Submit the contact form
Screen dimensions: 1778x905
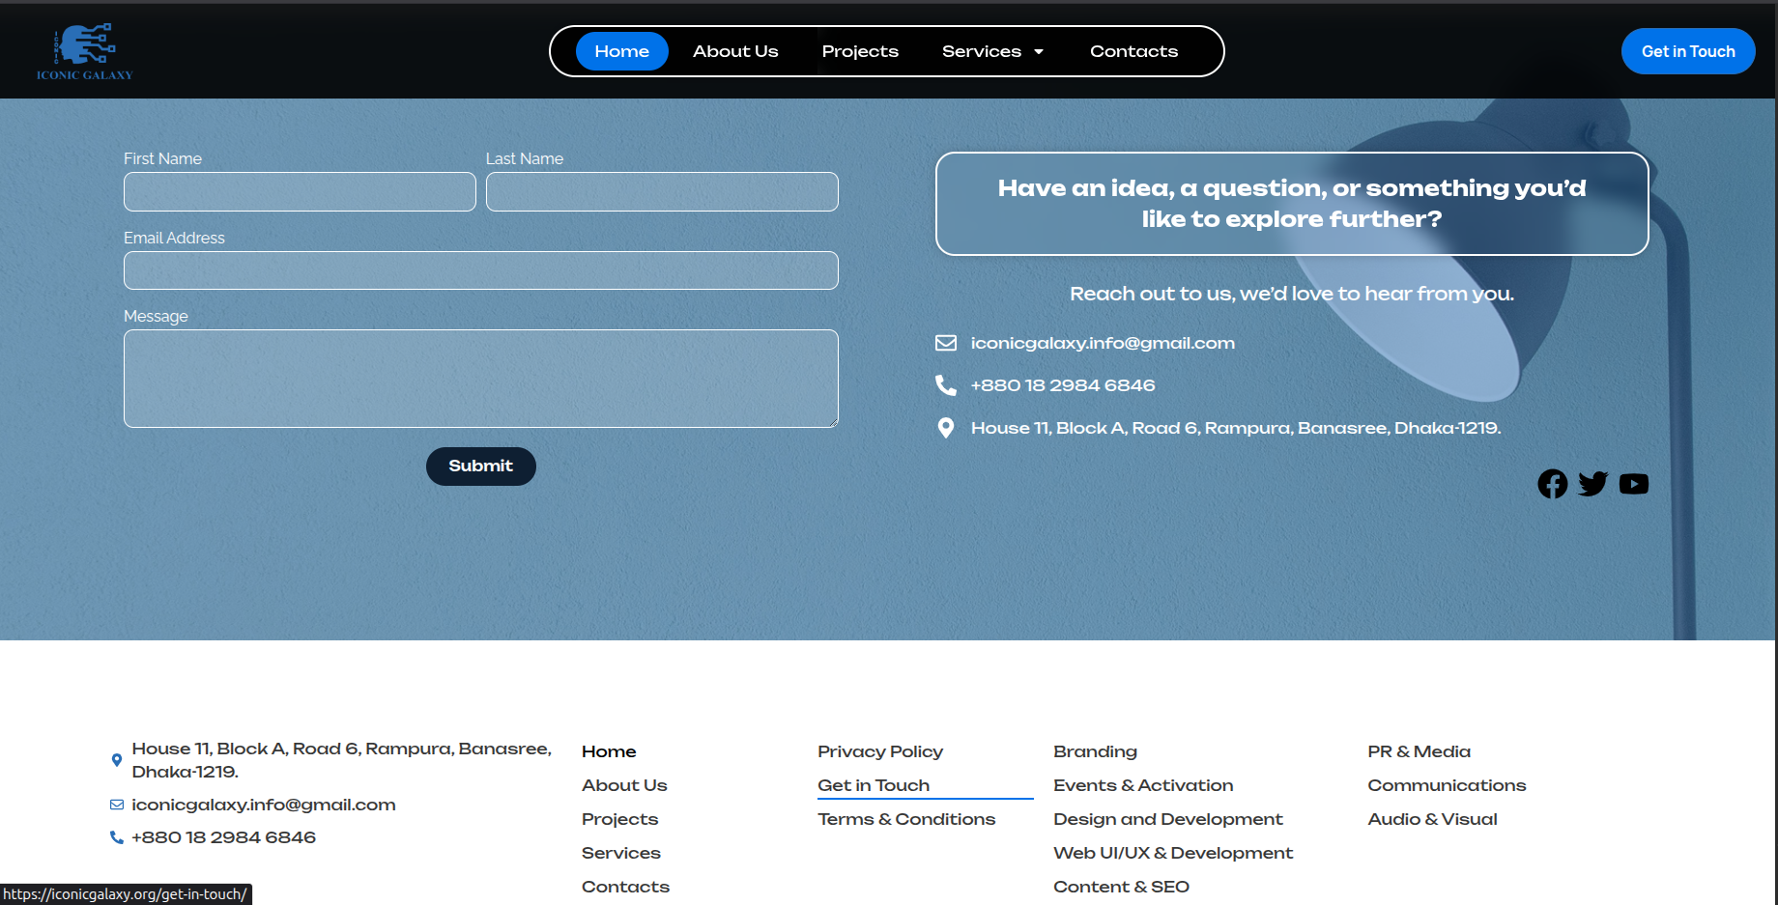pos(480,467)
